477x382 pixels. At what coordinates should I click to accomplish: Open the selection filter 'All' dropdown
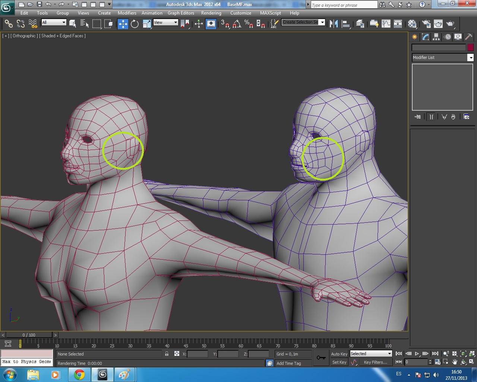pos(54,22)
